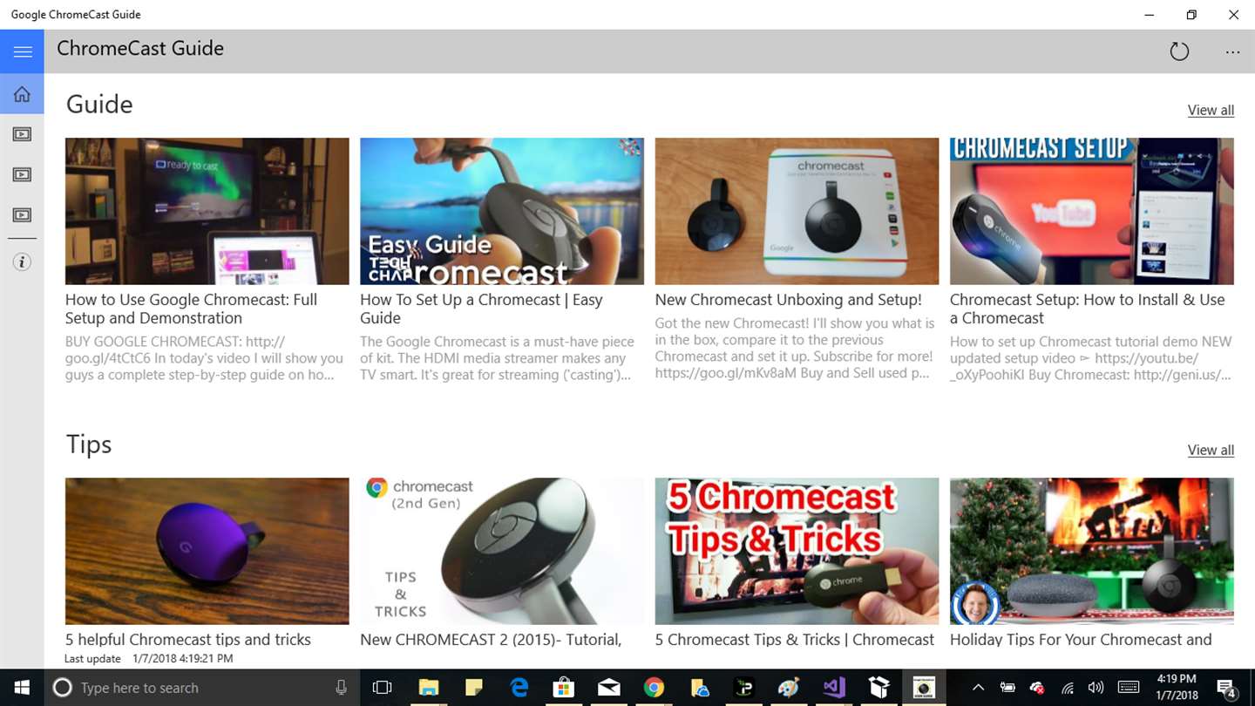Open Microsoft Store from the taskbar
The height and width of the screenshot is (706, 1255).
pos(564,688)
